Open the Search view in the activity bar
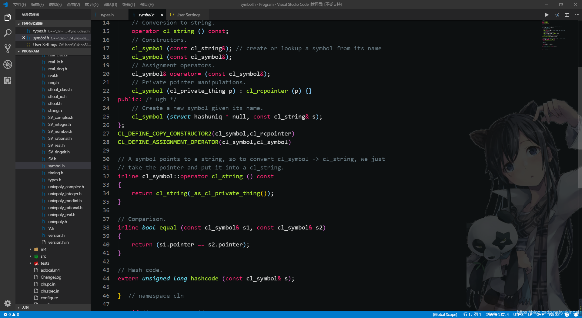 point(8,33)
